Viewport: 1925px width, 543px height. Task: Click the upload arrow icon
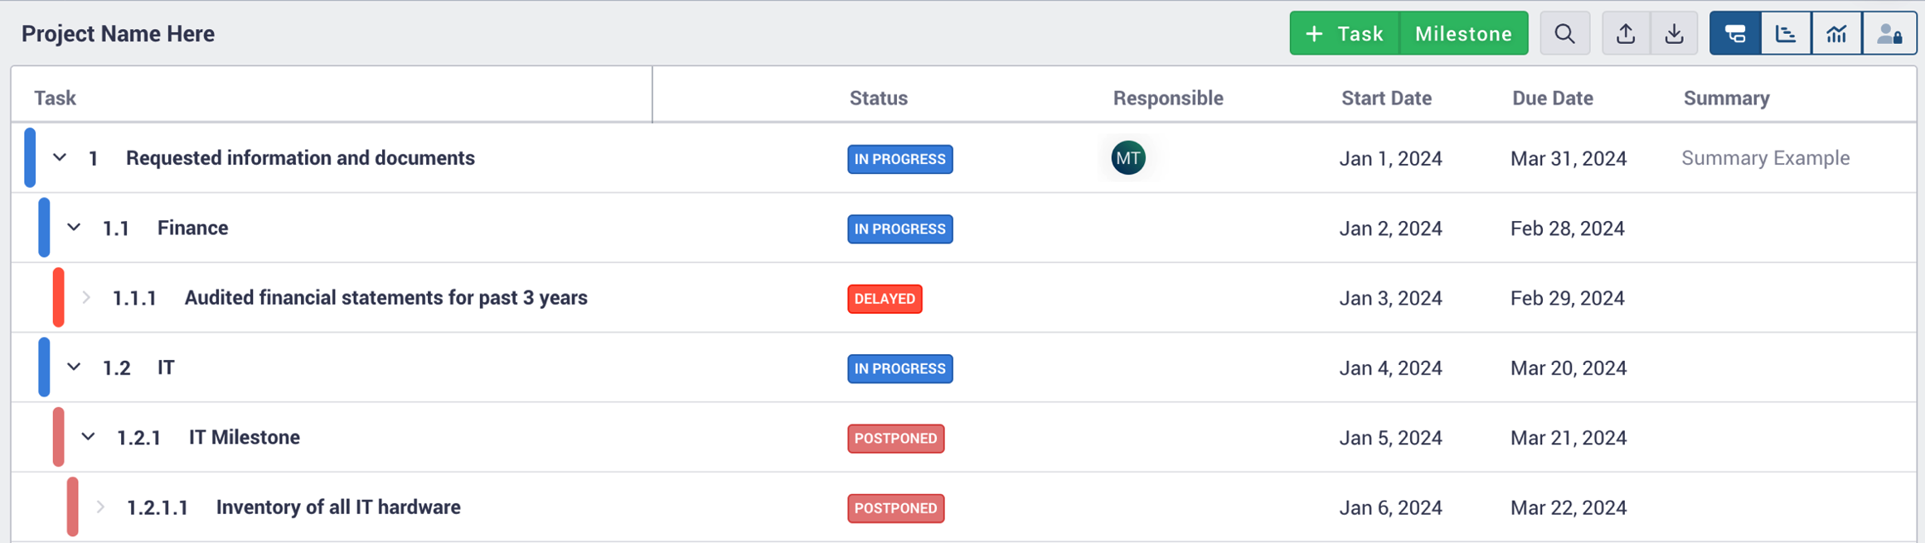(1626, 34)
